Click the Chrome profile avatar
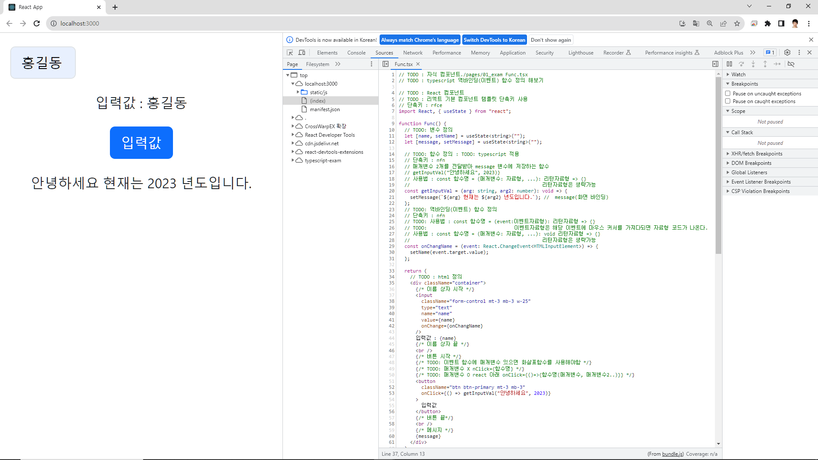 (x=795, y=23)
